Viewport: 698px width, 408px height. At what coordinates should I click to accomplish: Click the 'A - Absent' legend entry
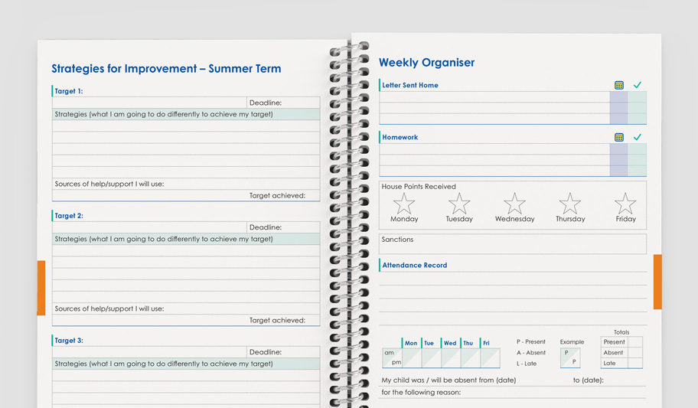coord(530,352)
